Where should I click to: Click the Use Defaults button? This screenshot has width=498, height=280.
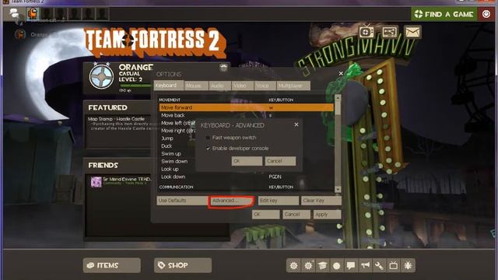tap(181, 201)
